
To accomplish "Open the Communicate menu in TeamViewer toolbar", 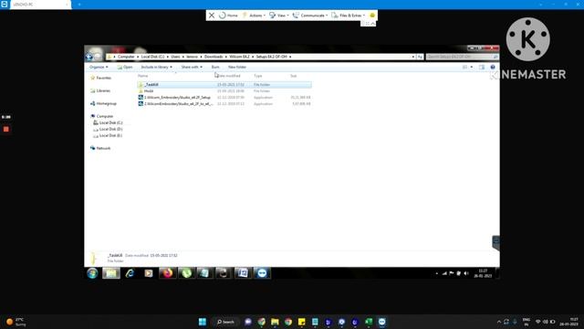I will pyautogui.click(x=310, y=16).
